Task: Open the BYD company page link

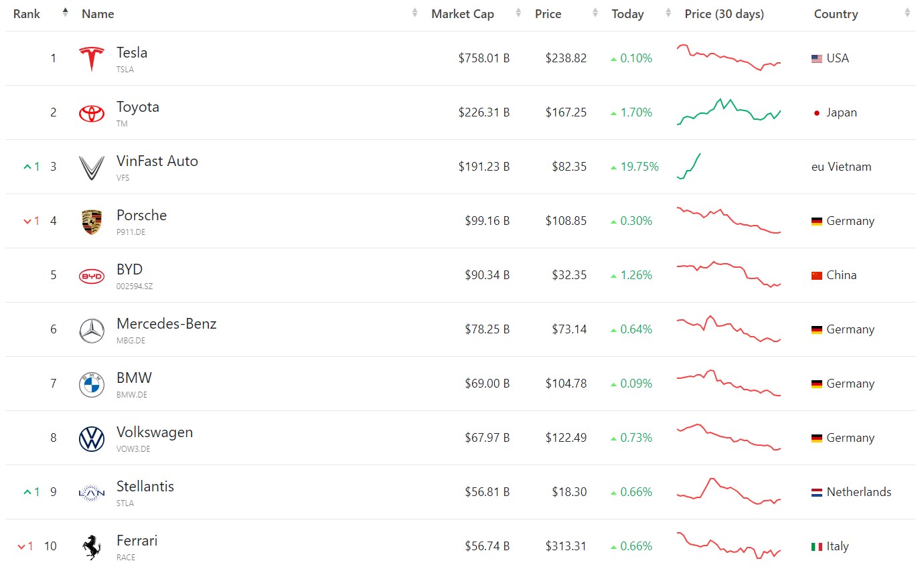Action: [130, 270]
